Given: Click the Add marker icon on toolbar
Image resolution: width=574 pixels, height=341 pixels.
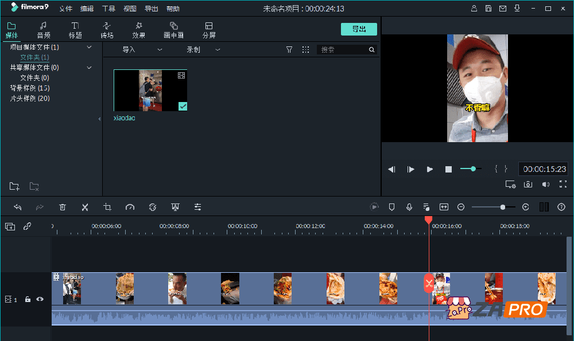Looking at the screenshot, I should point(391,207).
